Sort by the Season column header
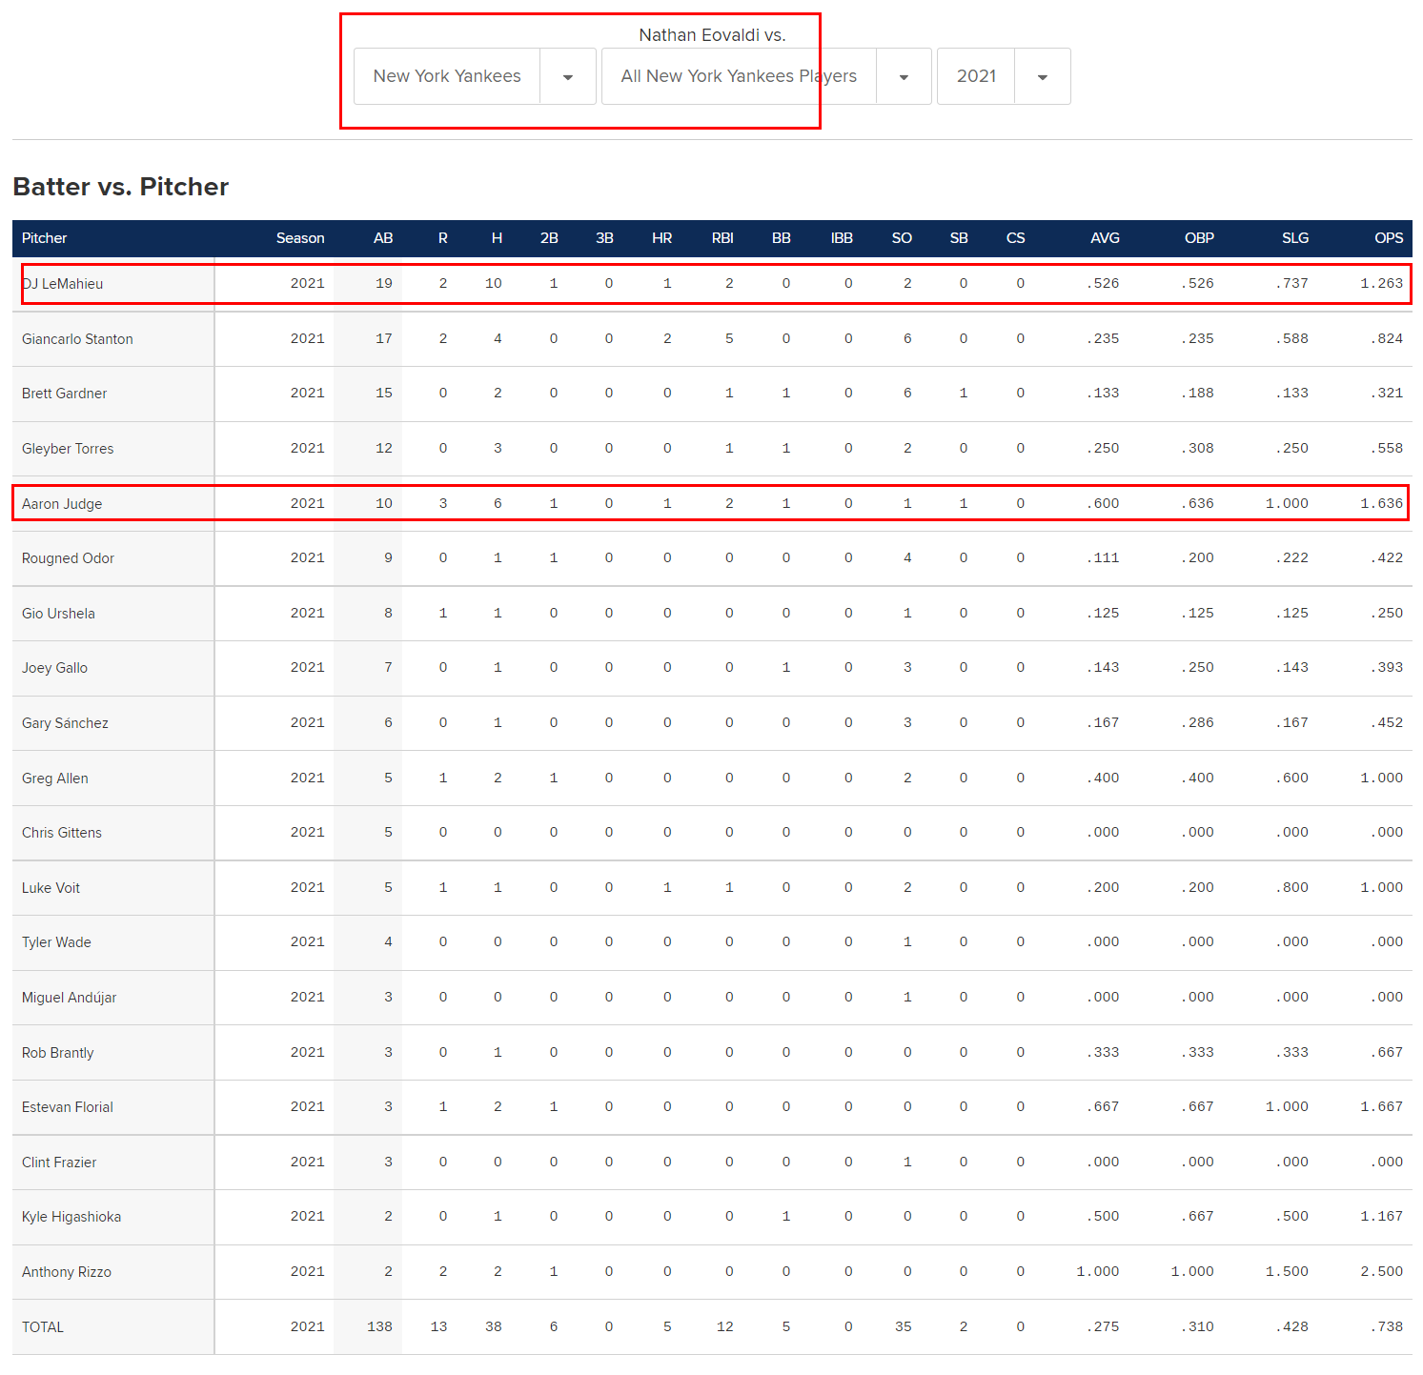 [x=300, y=238]
